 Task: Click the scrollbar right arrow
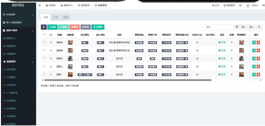pyautogui.click(x=260, y=80)
